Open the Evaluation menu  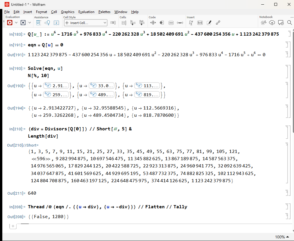[x=86, y=12]
